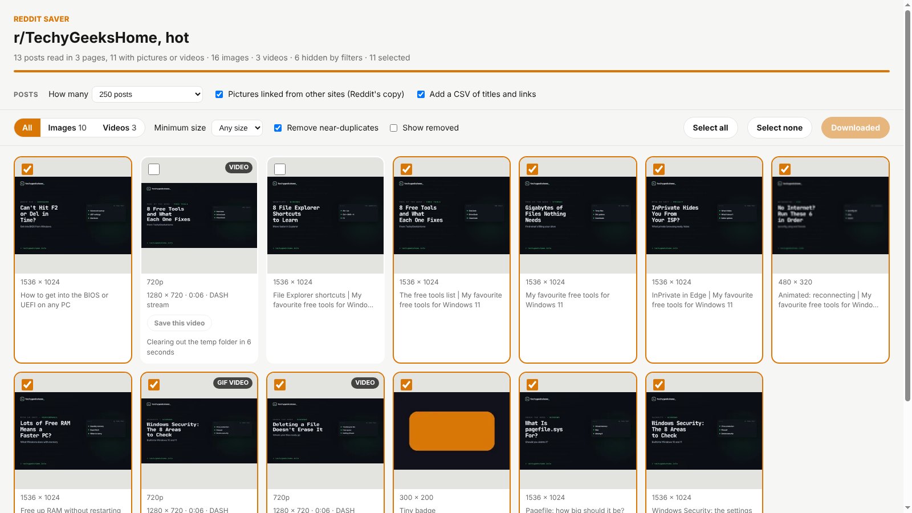This screenshot has height=513, width=912.
Task: Uncheck the 'InPrivate in Edge' card checkbox
Action: 659,169
